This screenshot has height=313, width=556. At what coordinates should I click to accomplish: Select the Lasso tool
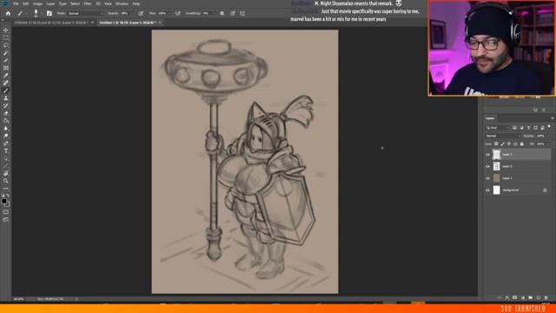[6, 45]
